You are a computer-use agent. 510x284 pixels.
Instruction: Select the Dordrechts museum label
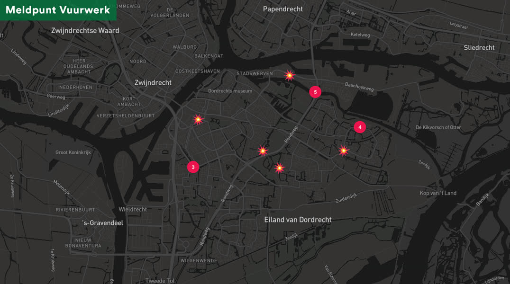click(230, 91)
